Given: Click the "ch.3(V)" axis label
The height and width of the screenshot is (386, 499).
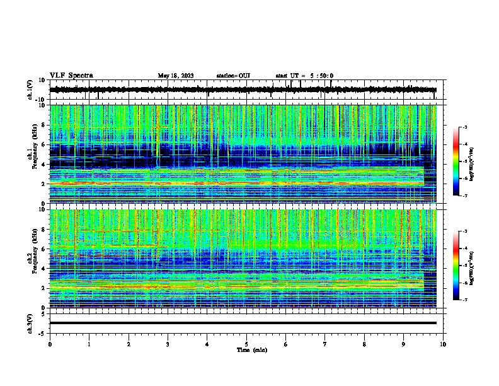Looking at the screenshot, I should click(30, 324).
